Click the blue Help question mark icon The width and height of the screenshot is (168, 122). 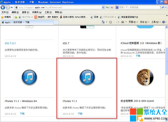click(x=164, y=22)
